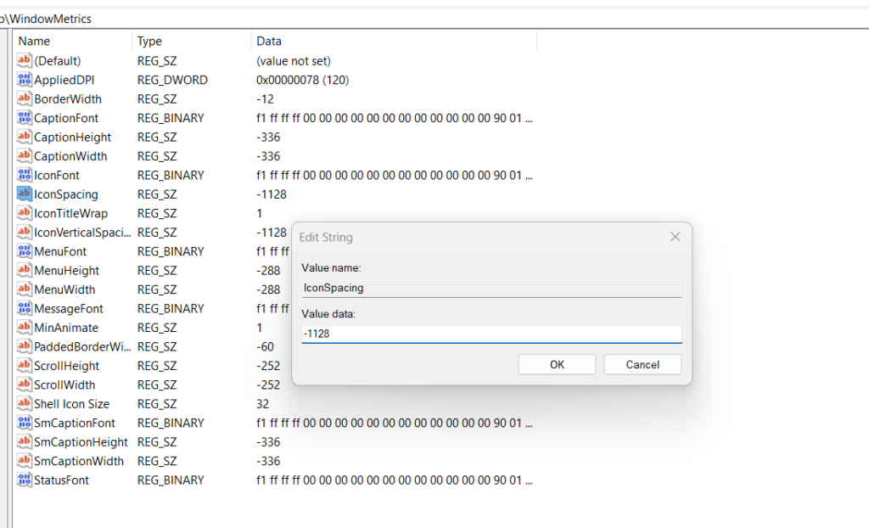The image size is (869, 528).
Task: Click the Shell Icon Size string icon
Action: pyautogui.click(x=24, y=404)
